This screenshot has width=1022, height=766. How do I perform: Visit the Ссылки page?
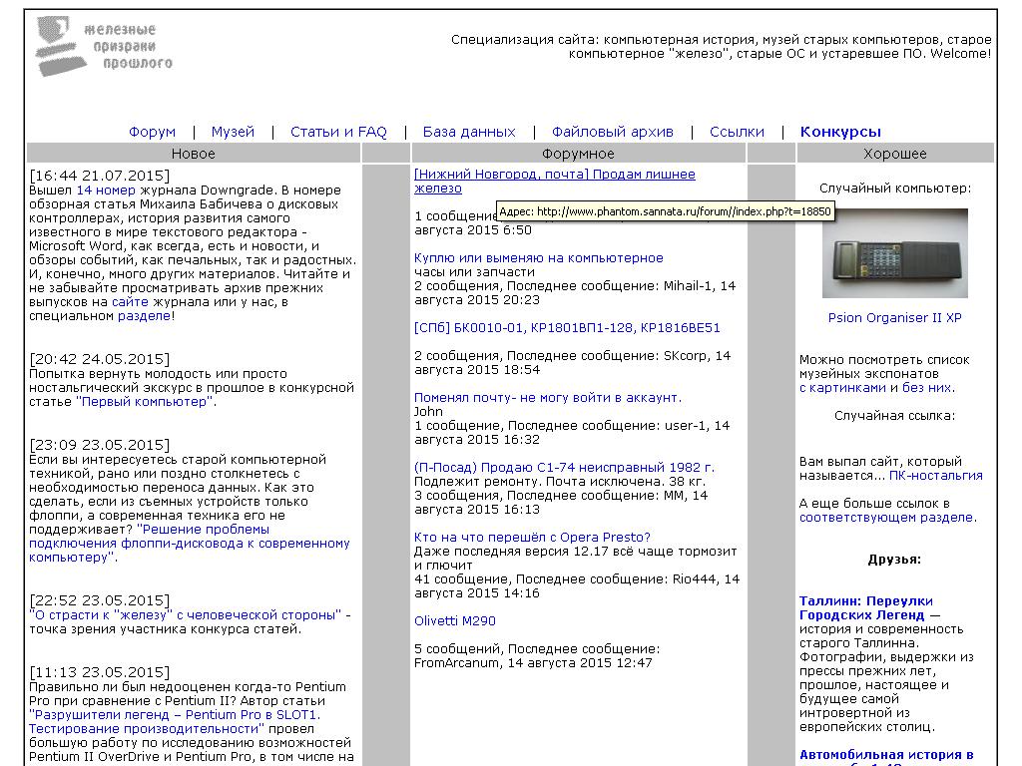coord(737,132)
